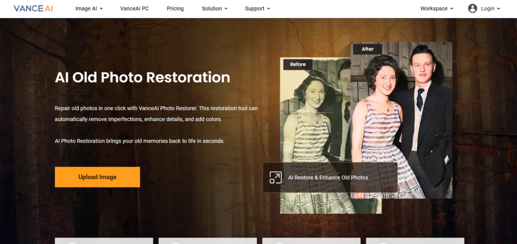Viewport: 517px width, 244px height.
Task: Click the AI Restore expand-arrow icon
Action: 275,177
